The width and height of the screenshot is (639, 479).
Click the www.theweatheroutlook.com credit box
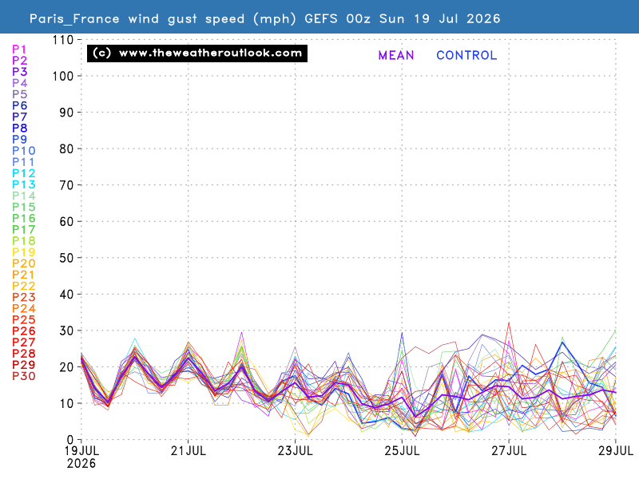click(x=197, y=53)
